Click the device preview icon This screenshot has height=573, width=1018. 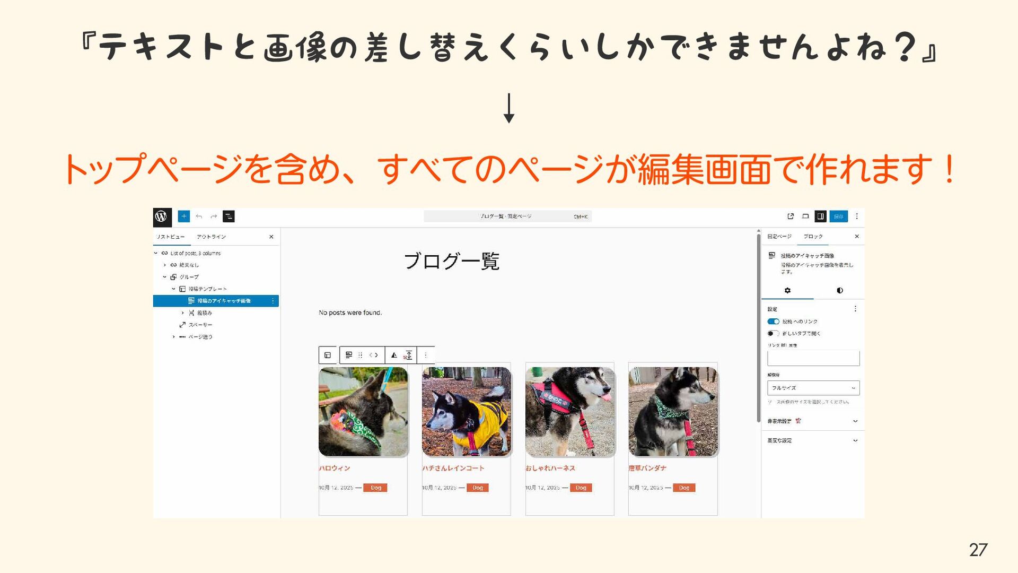point(805,216)
